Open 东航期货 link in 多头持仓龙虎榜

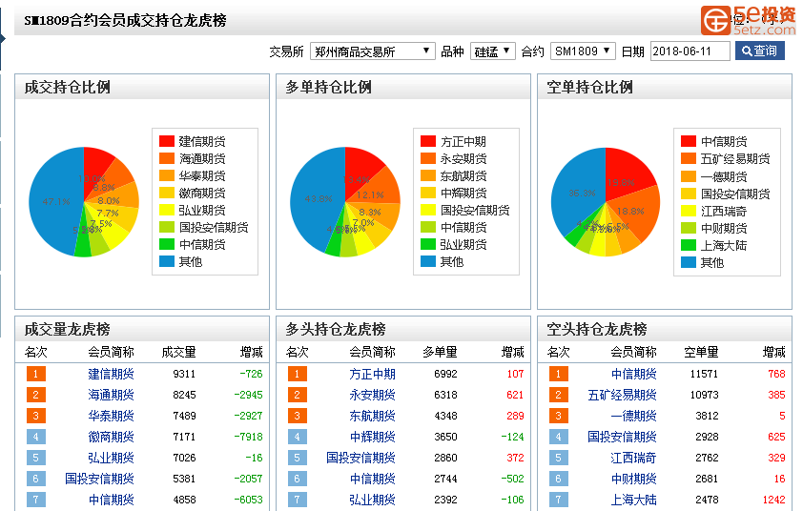click(x=372, y=416)
